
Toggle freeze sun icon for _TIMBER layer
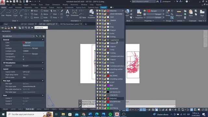(100, 20)
